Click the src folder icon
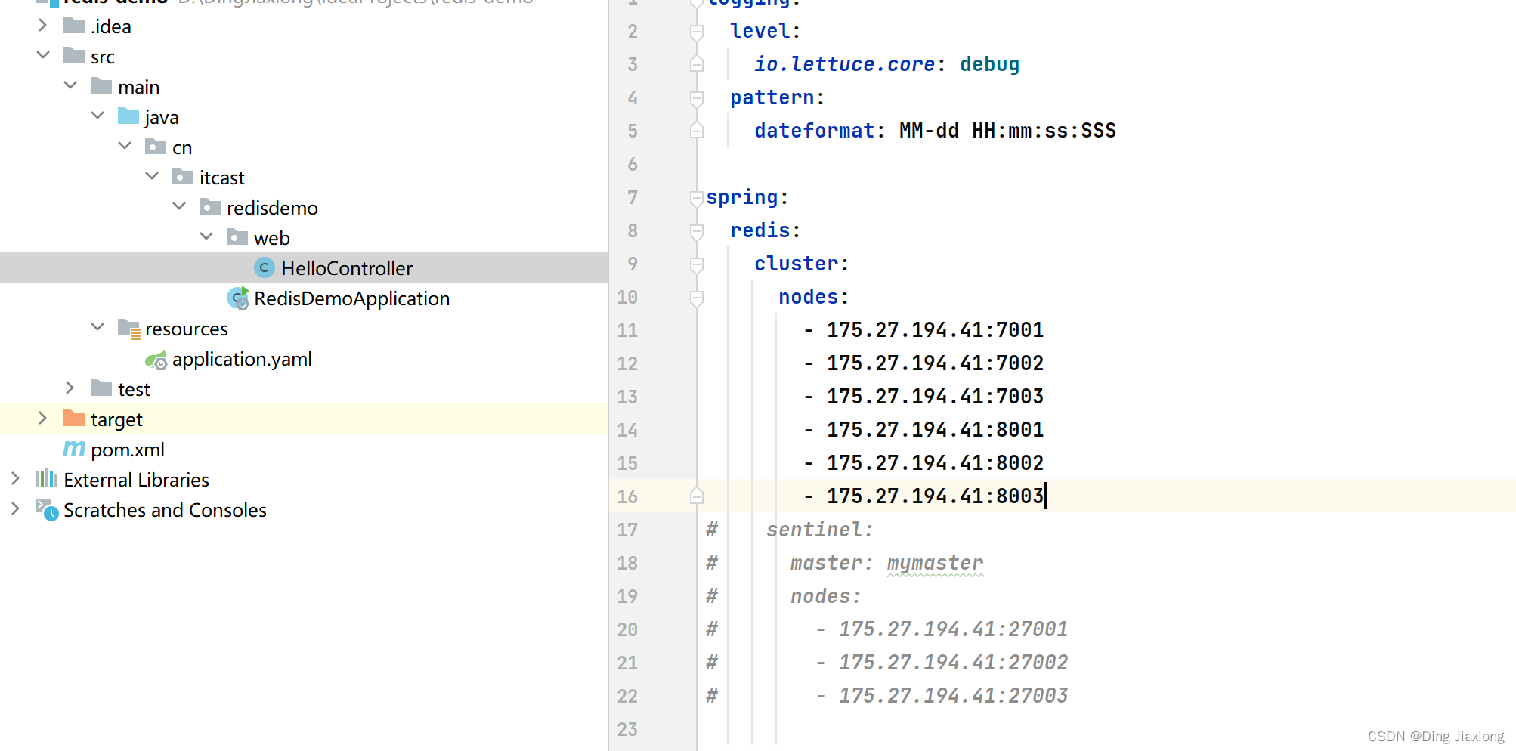 point(74,56)
